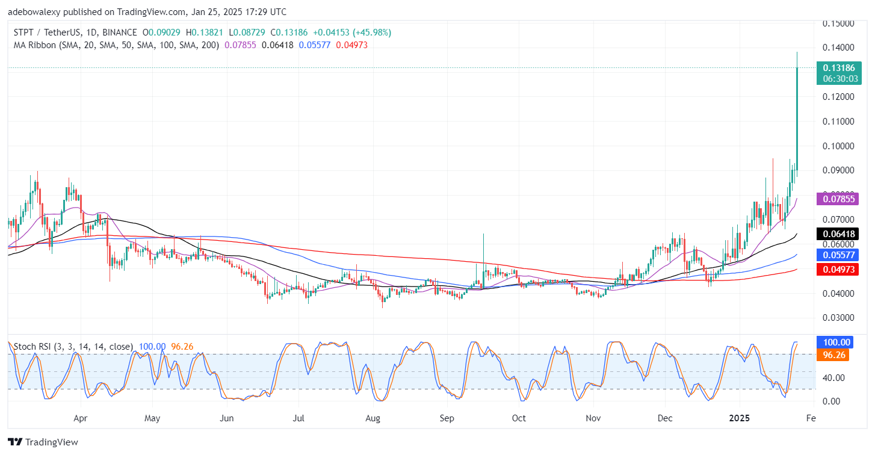Viewport: 875px width, 455px height.
Task: Click the orange Stoch RSI D tag 96.26
Action: (832, 355)
